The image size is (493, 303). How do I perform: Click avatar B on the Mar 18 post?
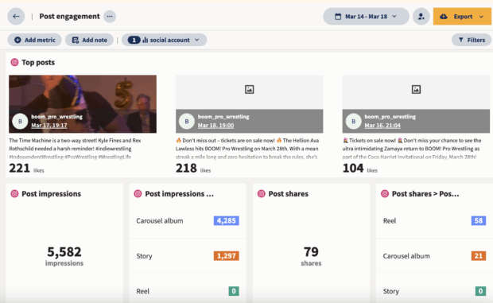(x=187, y=122)
